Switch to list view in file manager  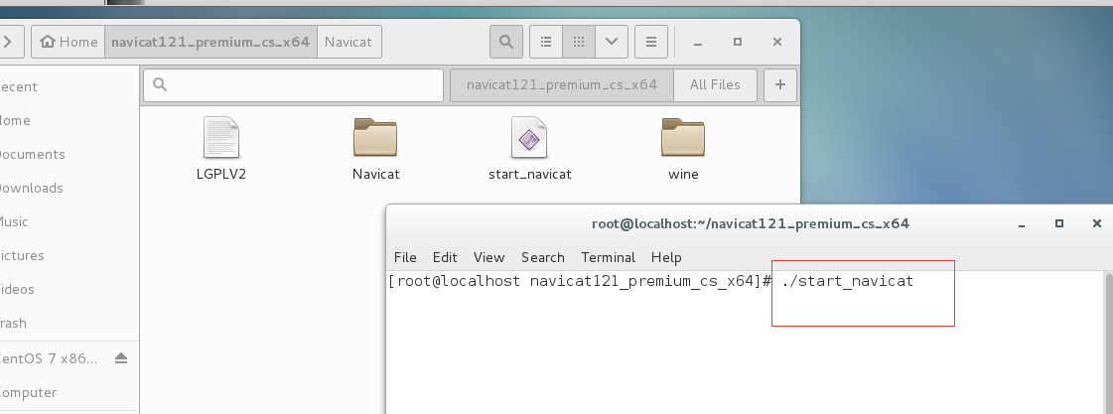[x=546, y=42]
